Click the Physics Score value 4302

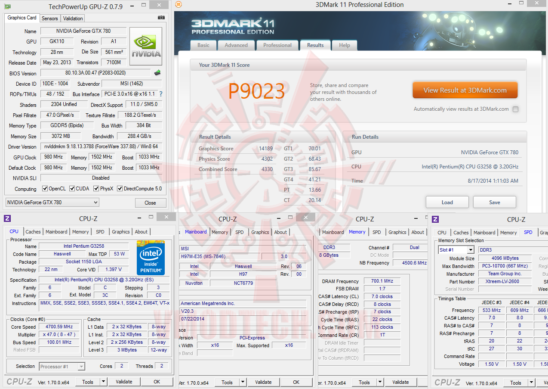pyautogui.click(x=268, y=159)
